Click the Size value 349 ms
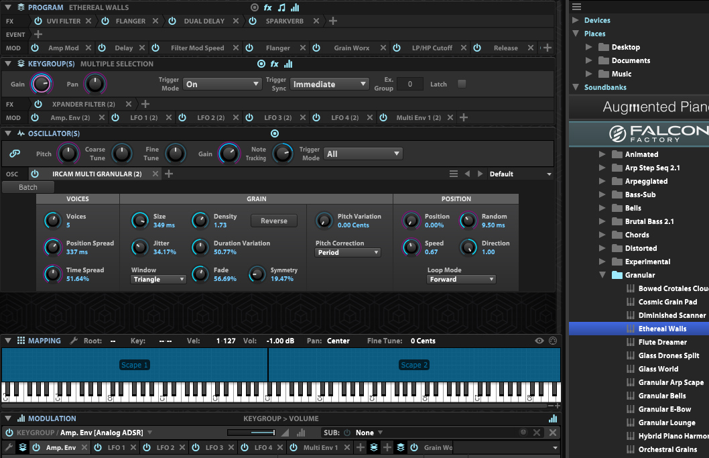 [164, 225]
